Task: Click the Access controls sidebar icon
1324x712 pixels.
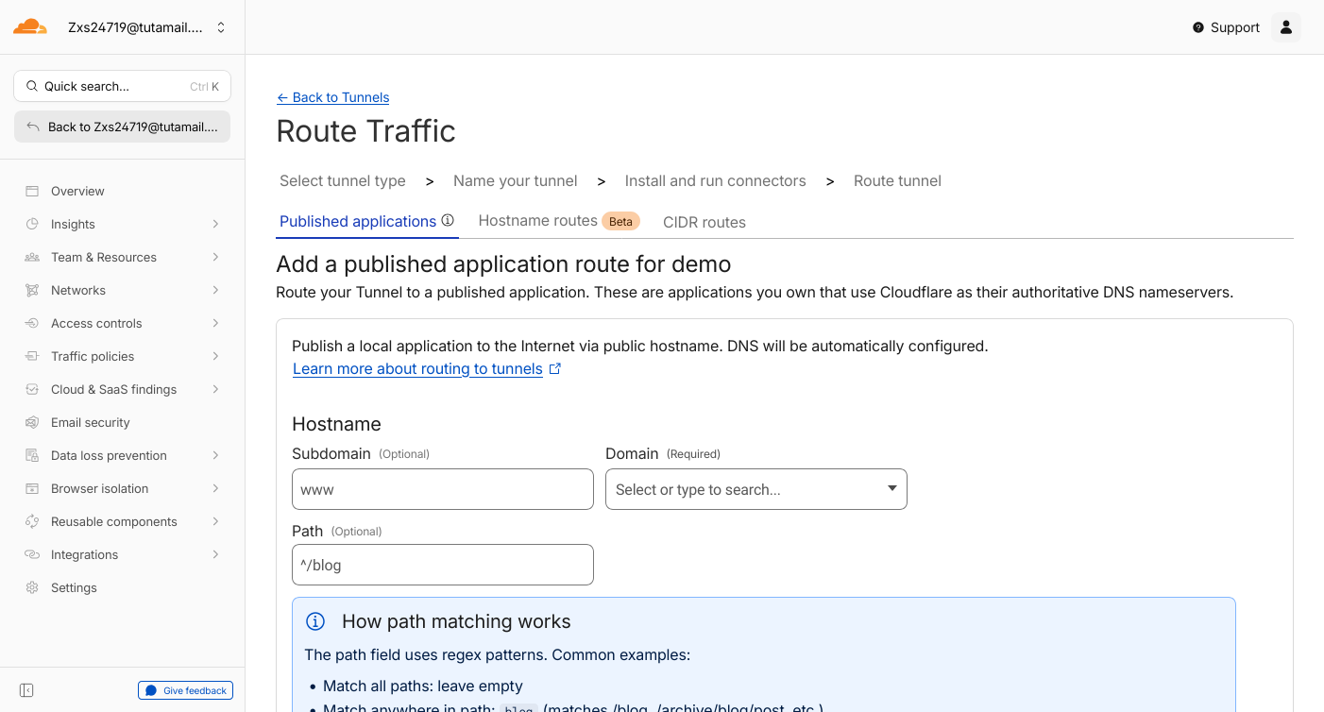Action: [32, 323]
